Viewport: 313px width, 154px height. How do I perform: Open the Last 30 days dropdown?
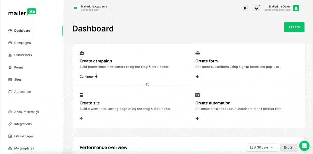coord(261,147)
